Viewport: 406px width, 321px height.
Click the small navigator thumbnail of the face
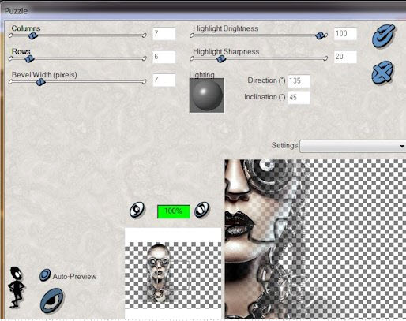pos(173,275)
